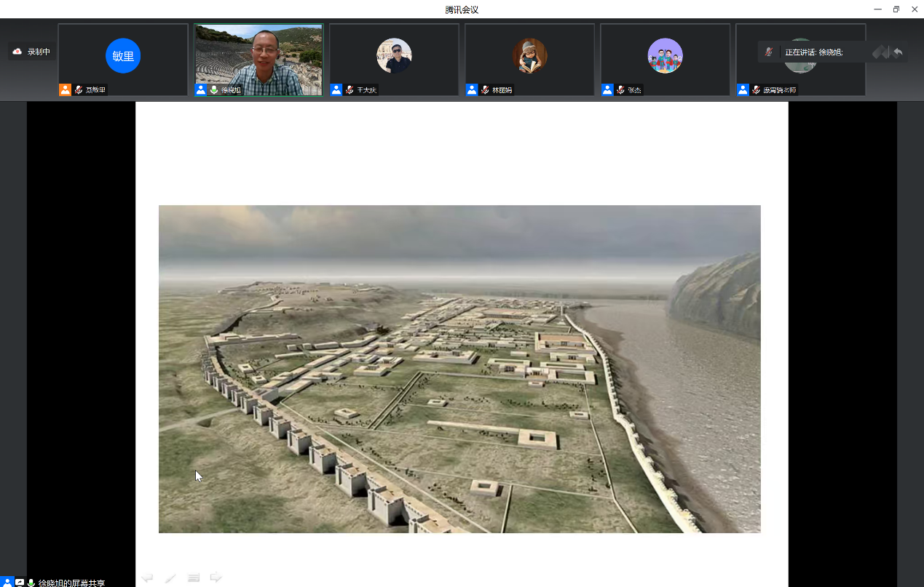Click the cloud recording status icon
Screen dimensions: 924x587
click(x=17, y=52)
